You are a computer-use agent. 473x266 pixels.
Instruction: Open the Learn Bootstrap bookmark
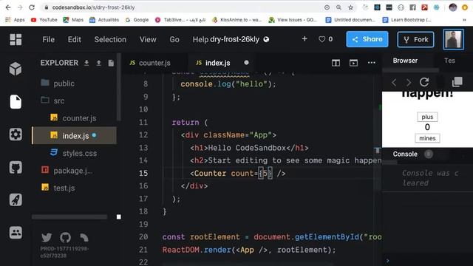406,20
